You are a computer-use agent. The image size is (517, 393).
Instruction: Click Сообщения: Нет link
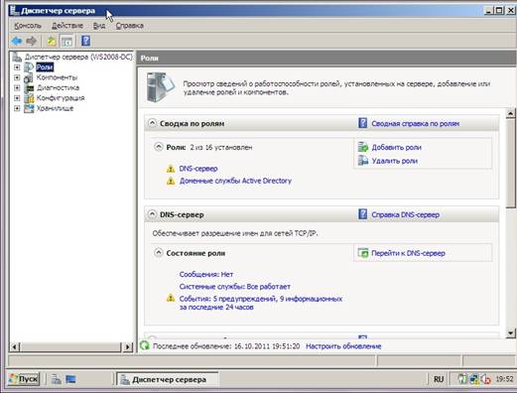206,274
